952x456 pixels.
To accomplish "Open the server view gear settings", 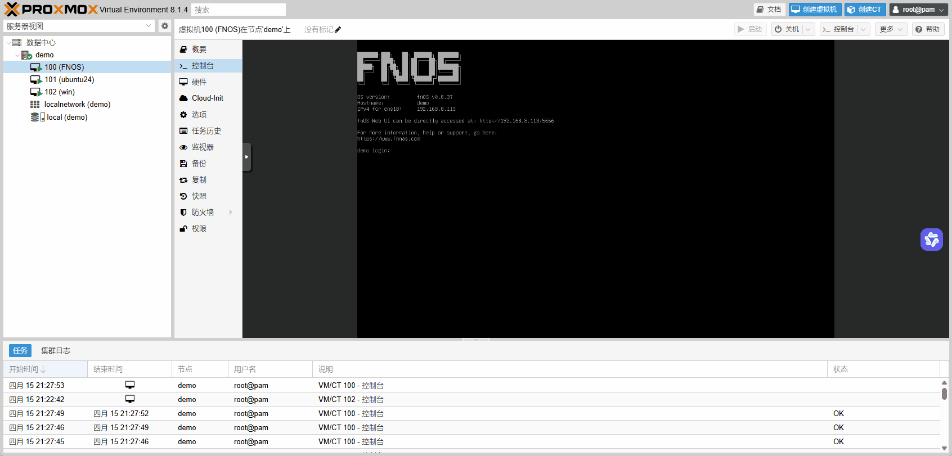I will click(x=165, y=26).
